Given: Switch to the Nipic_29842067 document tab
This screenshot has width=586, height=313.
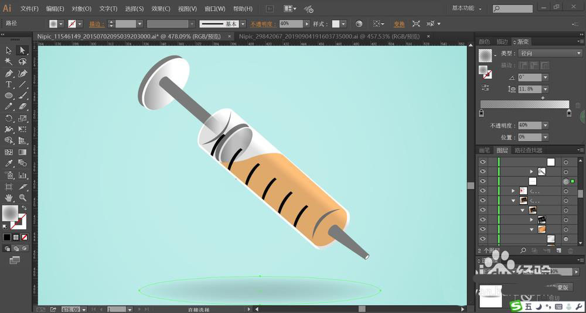Looking at the screenshot, I should (329, 36).
